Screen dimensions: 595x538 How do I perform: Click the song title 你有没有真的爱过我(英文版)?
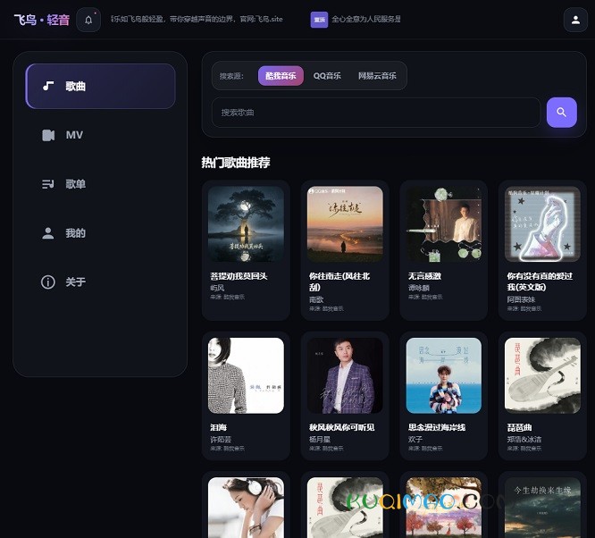point(540,282)
